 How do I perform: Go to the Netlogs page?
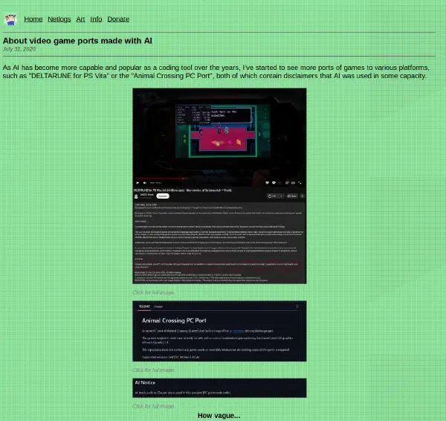(x=59, y=19)
